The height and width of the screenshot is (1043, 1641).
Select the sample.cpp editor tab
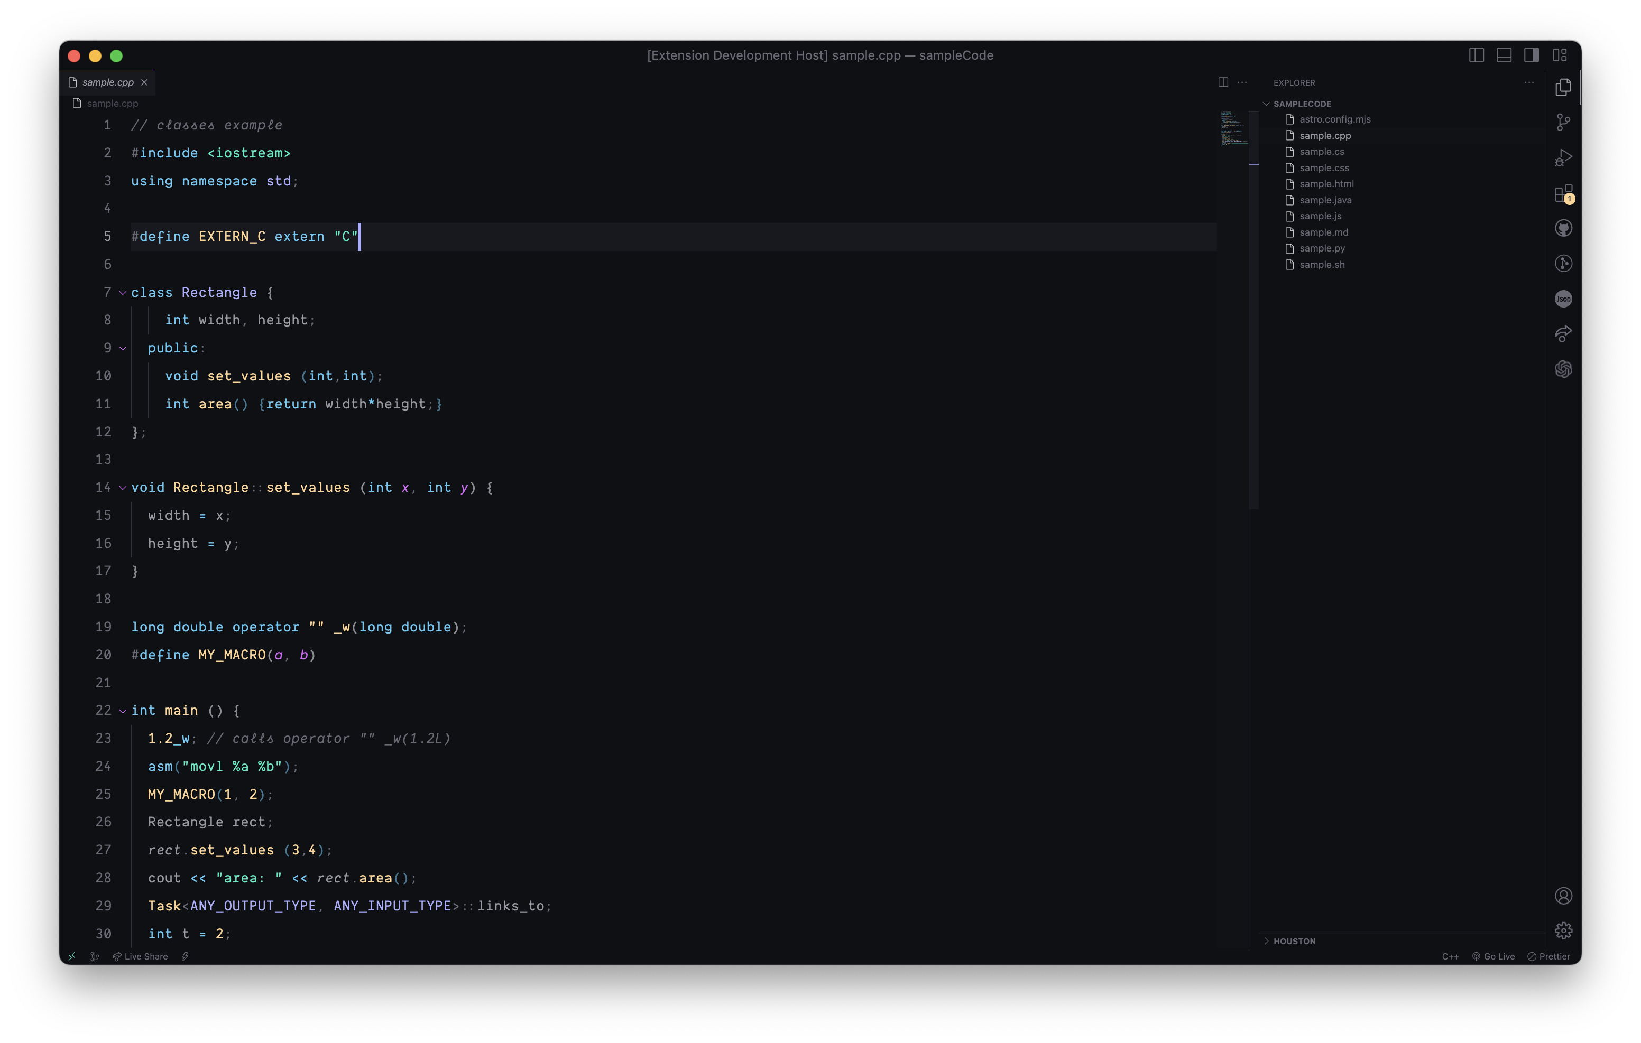tap(108, 82)
